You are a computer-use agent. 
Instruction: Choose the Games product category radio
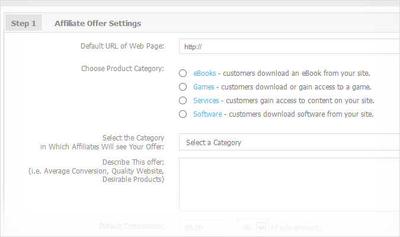tap(183, 87)
